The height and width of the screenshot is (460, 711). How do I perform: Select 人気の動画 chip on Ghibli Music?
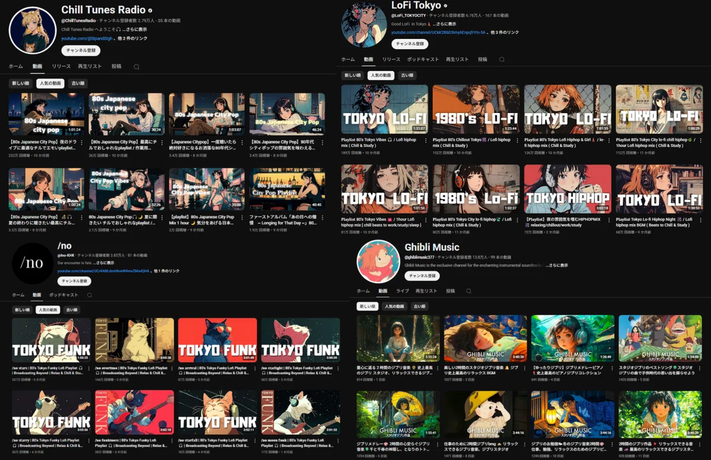click(395, 306)
